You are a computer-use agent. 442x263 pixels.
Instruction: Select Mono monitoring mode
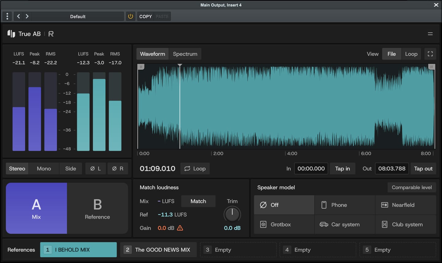click(44, 168)
